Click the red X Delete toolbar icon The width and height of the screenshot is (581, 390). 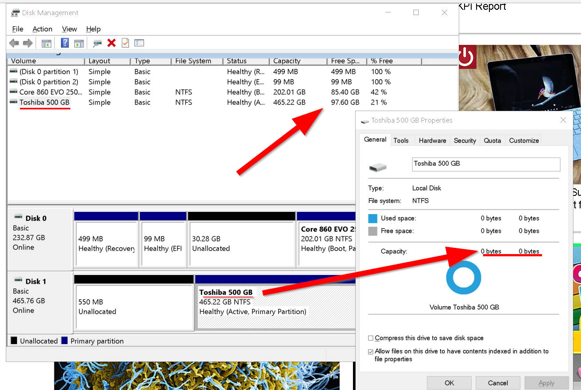[112, 43]
